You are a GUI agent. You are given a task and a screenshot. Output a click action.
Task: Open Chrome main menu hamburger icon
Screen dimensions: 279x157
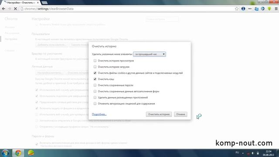click(276, 9)
